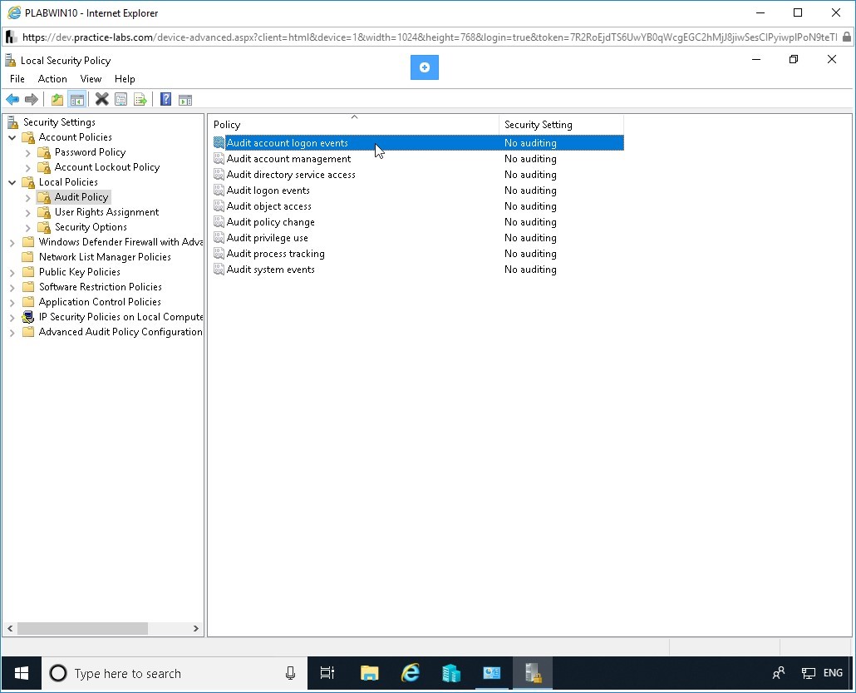Screen dimensions: 856x693
Task: Open the Properties toolbar icon
Action: point(121,100)
